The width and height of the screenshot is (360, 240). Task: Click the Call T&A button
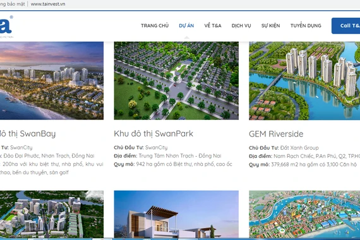click(x=345, y=26)
